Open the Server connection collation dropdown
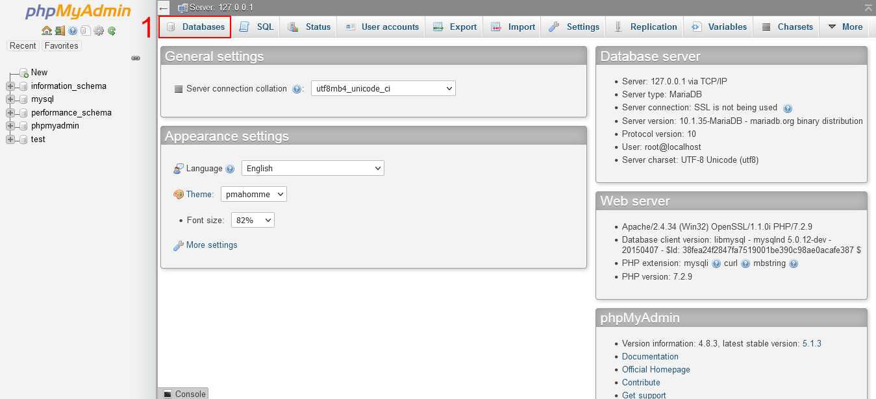This screenshot has height=399, width=876. point(383,88)
